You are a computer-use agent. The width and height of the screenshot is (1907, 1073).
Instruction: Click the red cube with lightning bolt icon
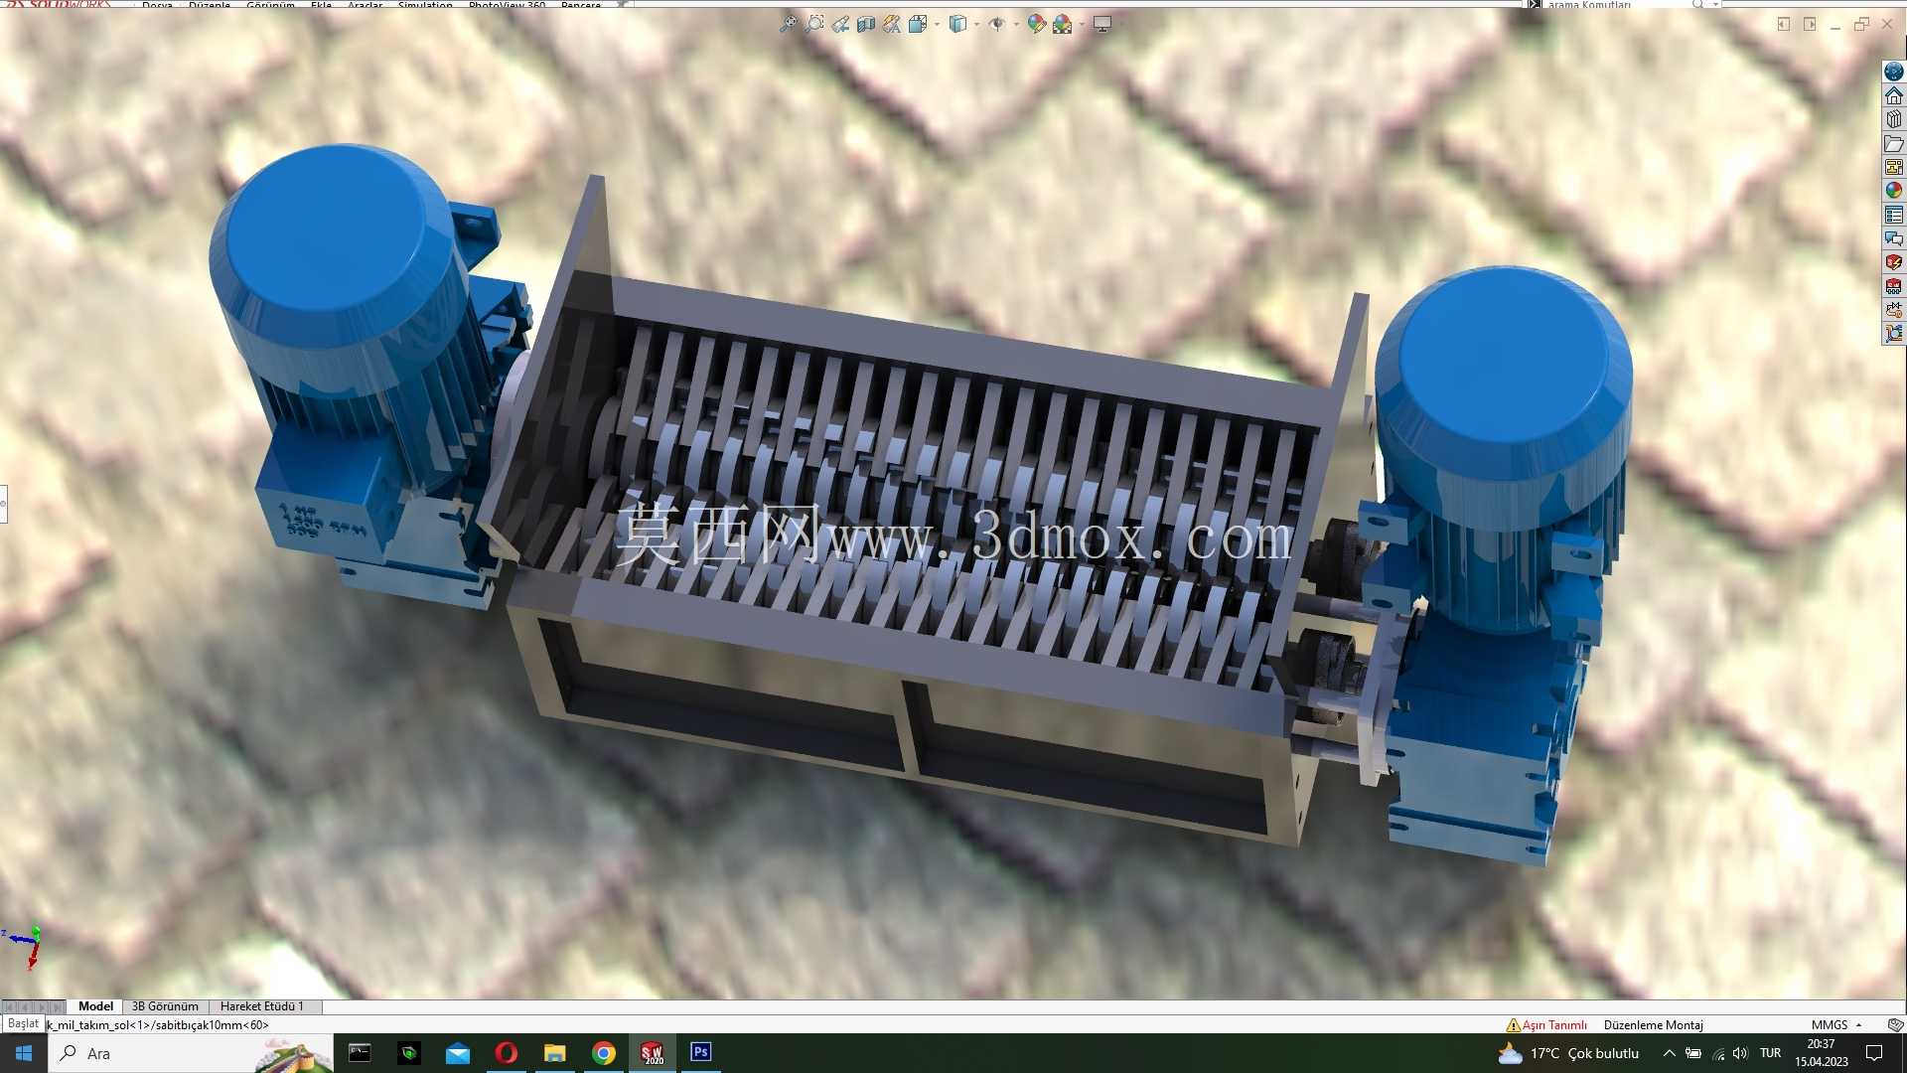[x=1894, y=262]
